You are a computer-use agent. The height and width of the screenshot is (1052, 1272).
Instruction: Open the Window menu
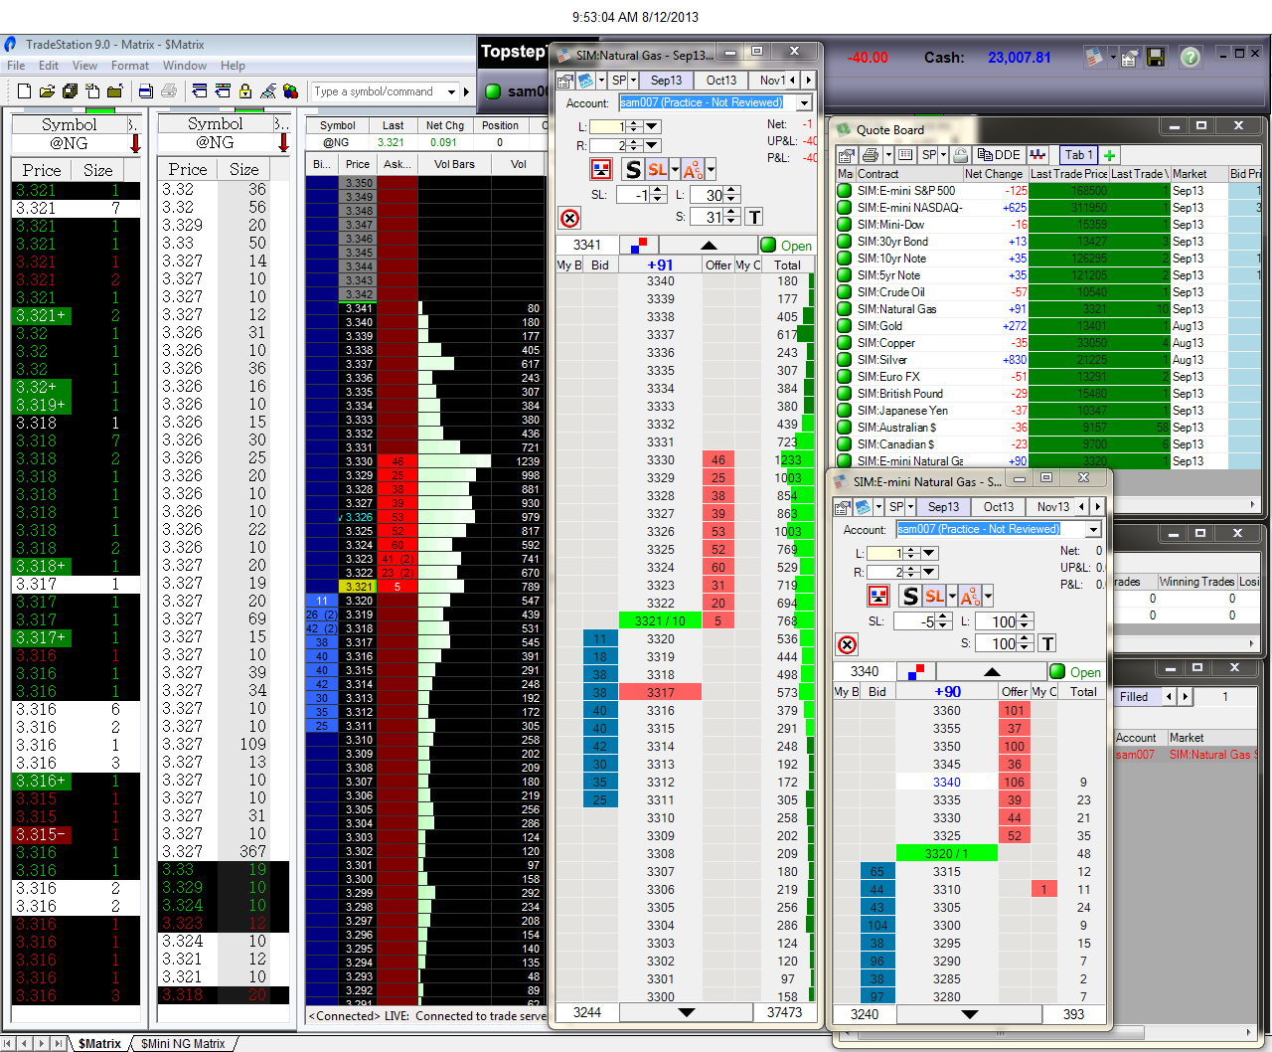click(x=185, y=66)
